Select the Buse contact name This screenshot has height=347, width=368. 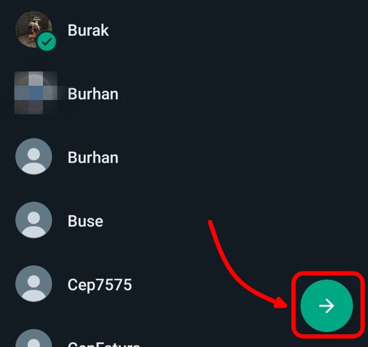click(x=85, y=221)
